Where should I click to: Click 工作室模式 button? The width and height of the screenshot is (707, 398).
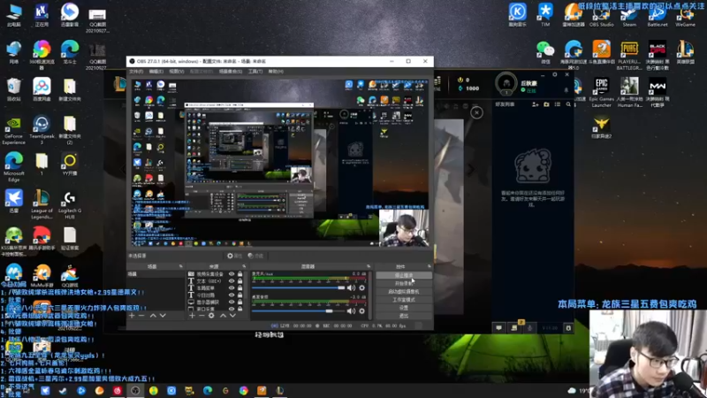[x=404, y=300]
